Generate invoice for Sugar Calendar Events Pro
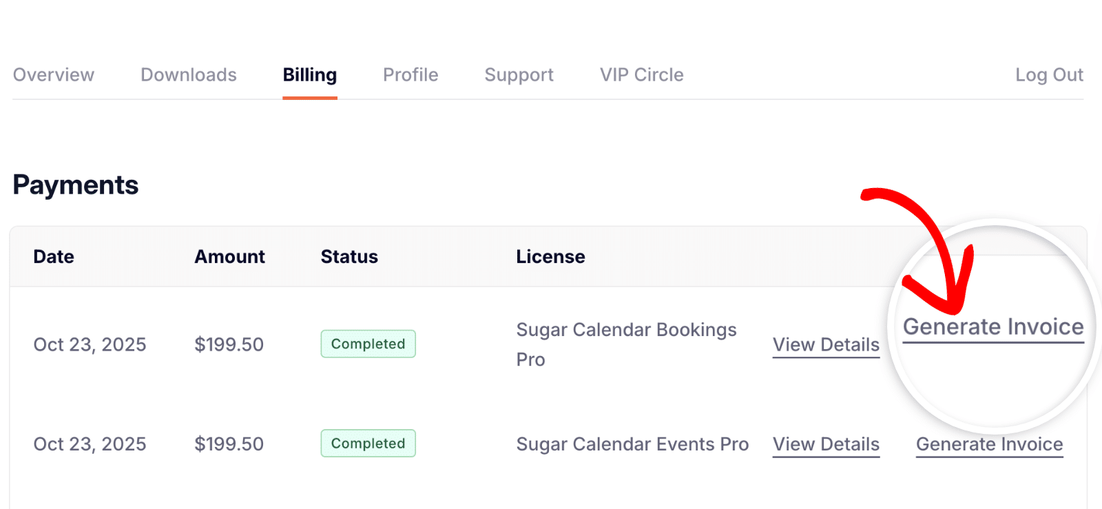This screenshot has height=509, width=1102. pos(989,445)
